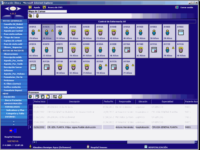Open Prescripción médic view in sidebar
This screenshot has height=150, width=200.
pyautogui.click(x=13, y=57)
